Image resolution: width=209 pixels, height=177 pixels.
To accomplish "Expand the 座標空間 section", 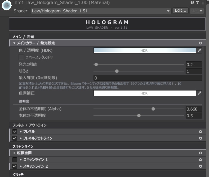I will 14,153.
